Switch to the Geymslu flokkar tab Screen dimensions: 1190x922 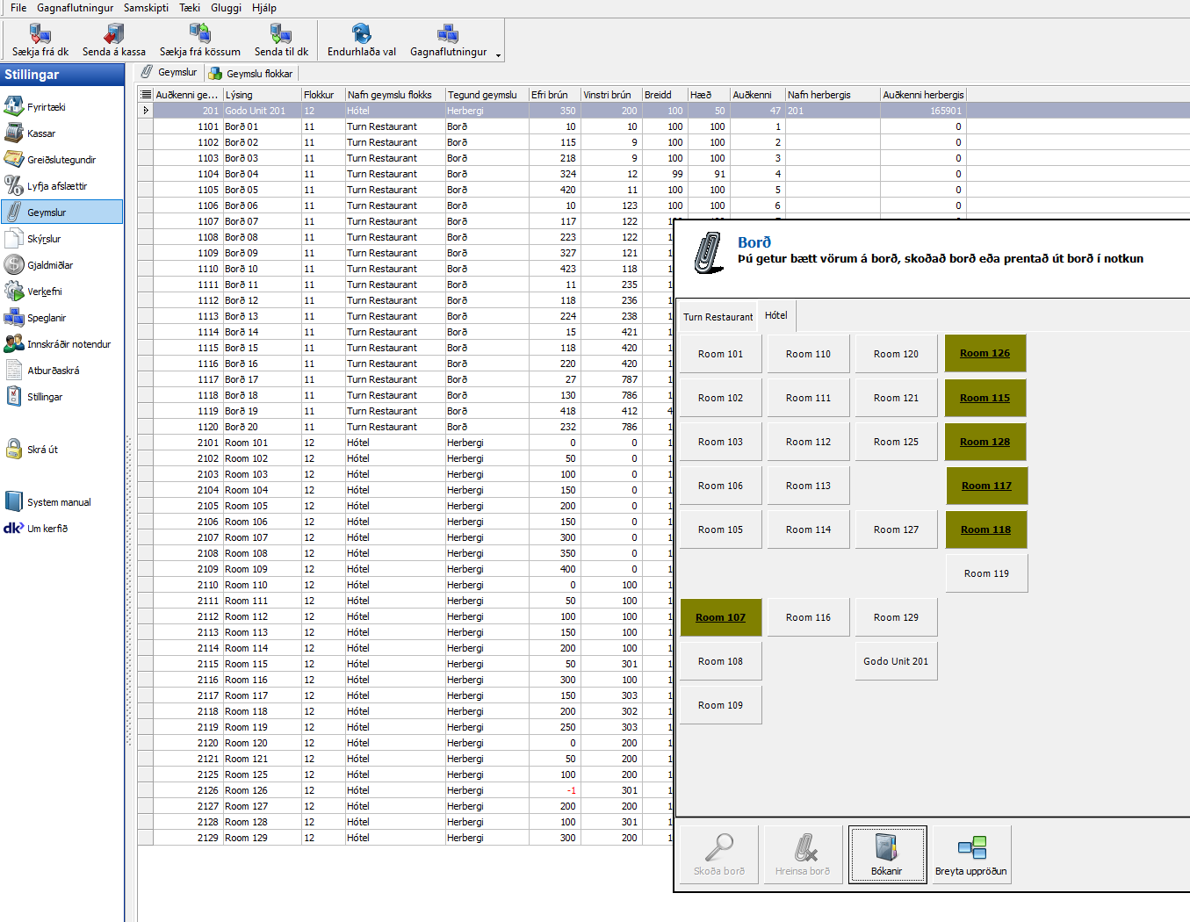tap(258, 74)
